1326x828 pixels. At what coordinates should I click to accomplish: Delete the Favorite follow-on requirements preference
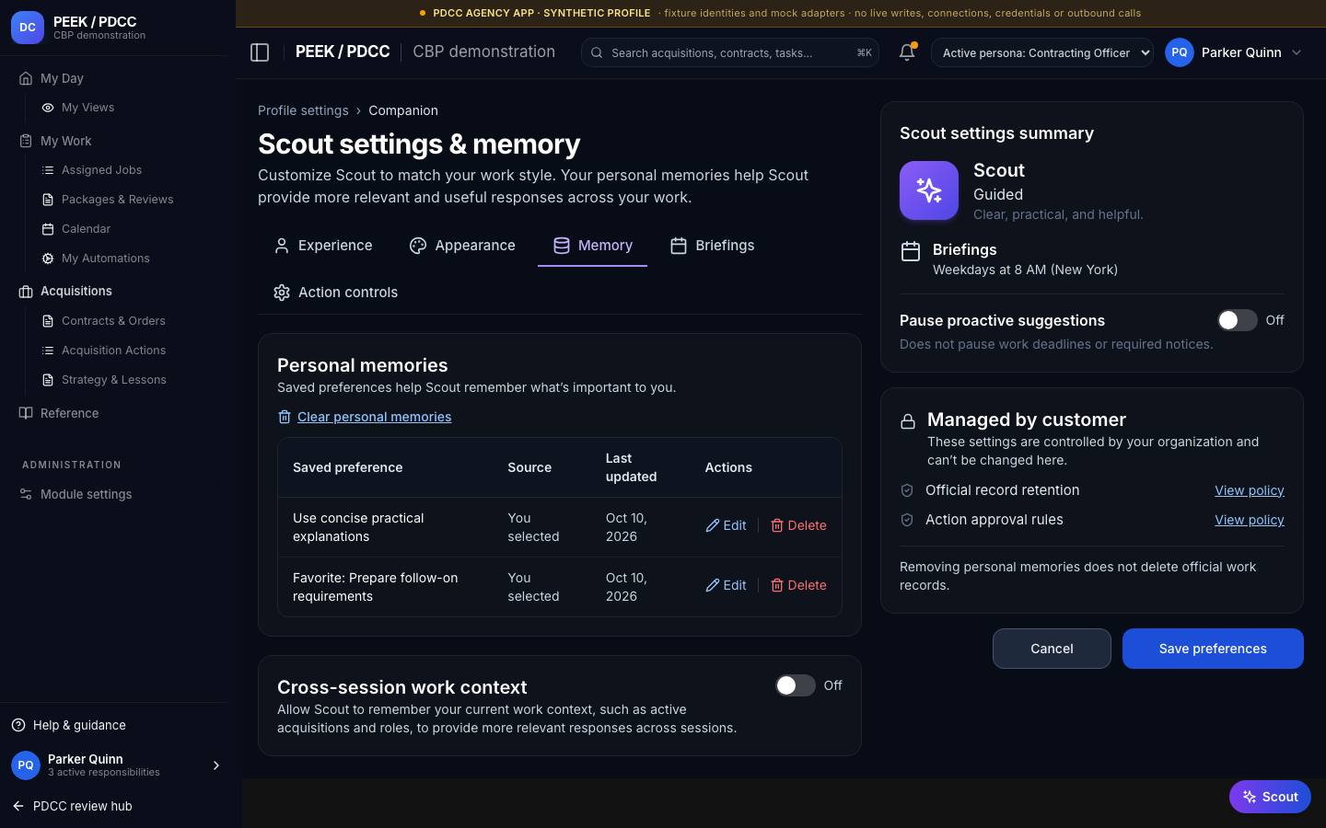[798, 585]
